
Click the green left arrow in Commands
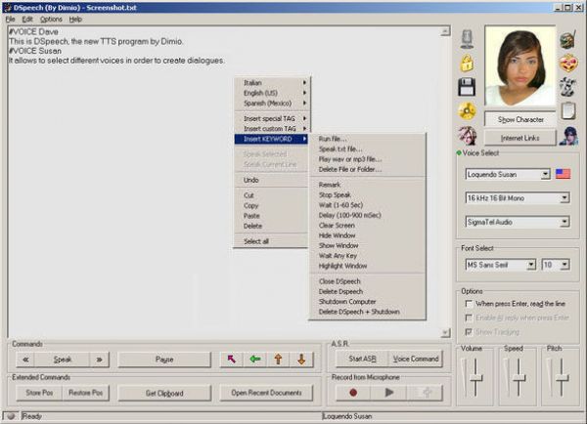tap(255, 360)
